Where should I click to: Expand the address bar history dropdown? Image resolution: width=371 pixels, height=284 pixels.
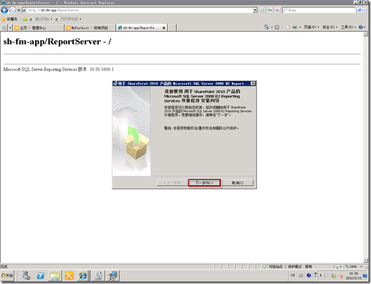tap(255, 10)
